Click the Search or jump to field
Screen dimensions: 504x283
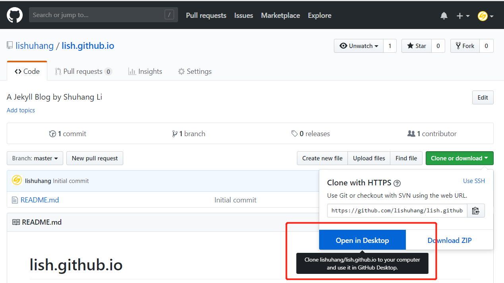[97, 15]
